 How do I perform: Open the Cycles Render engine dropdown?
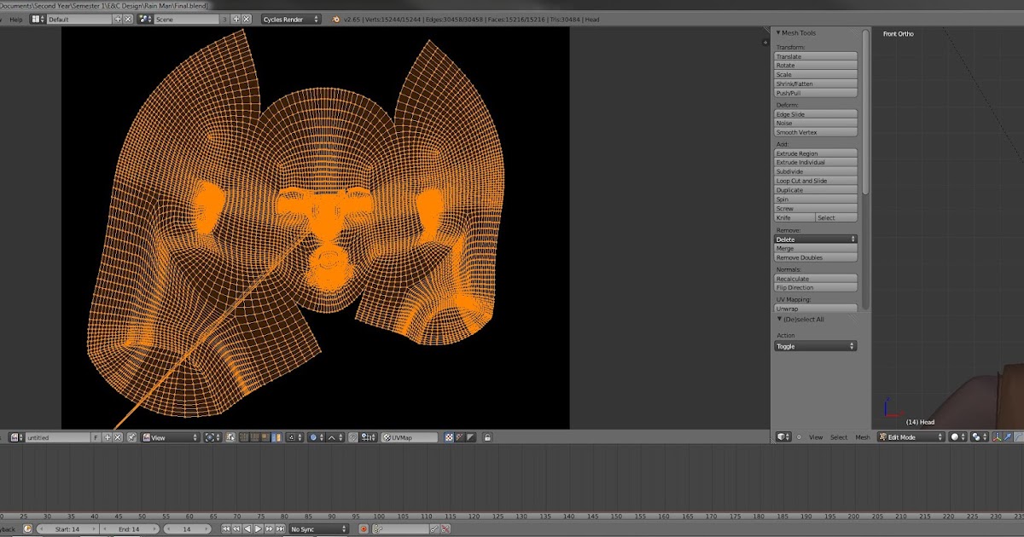pyautogui.click(x=291, y=19)
